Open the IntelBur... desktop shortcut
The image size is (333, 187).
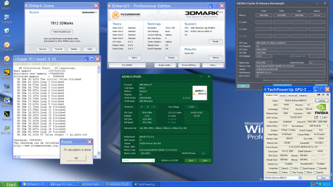tap(7, 88)
